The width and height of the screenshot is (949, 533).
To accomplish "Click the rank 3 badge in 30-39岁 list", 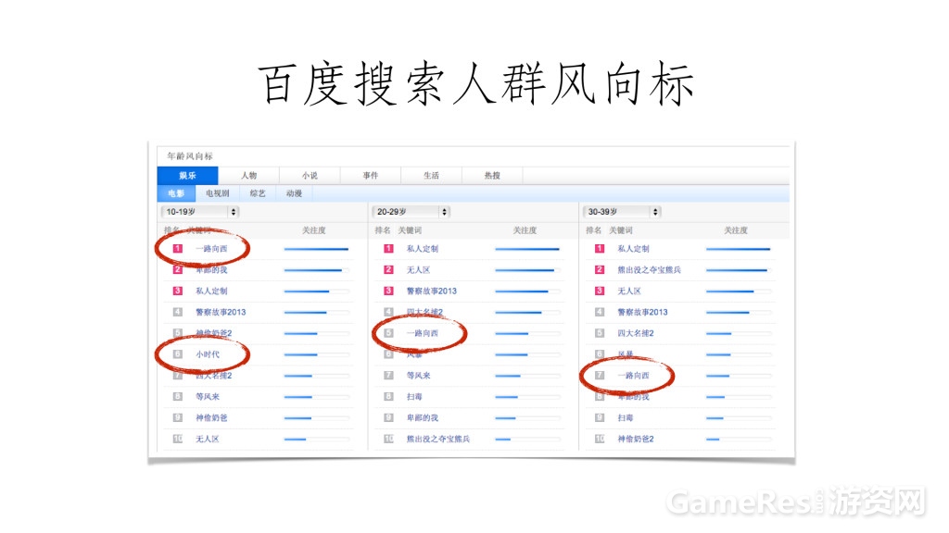I will [x=600, y=291].
